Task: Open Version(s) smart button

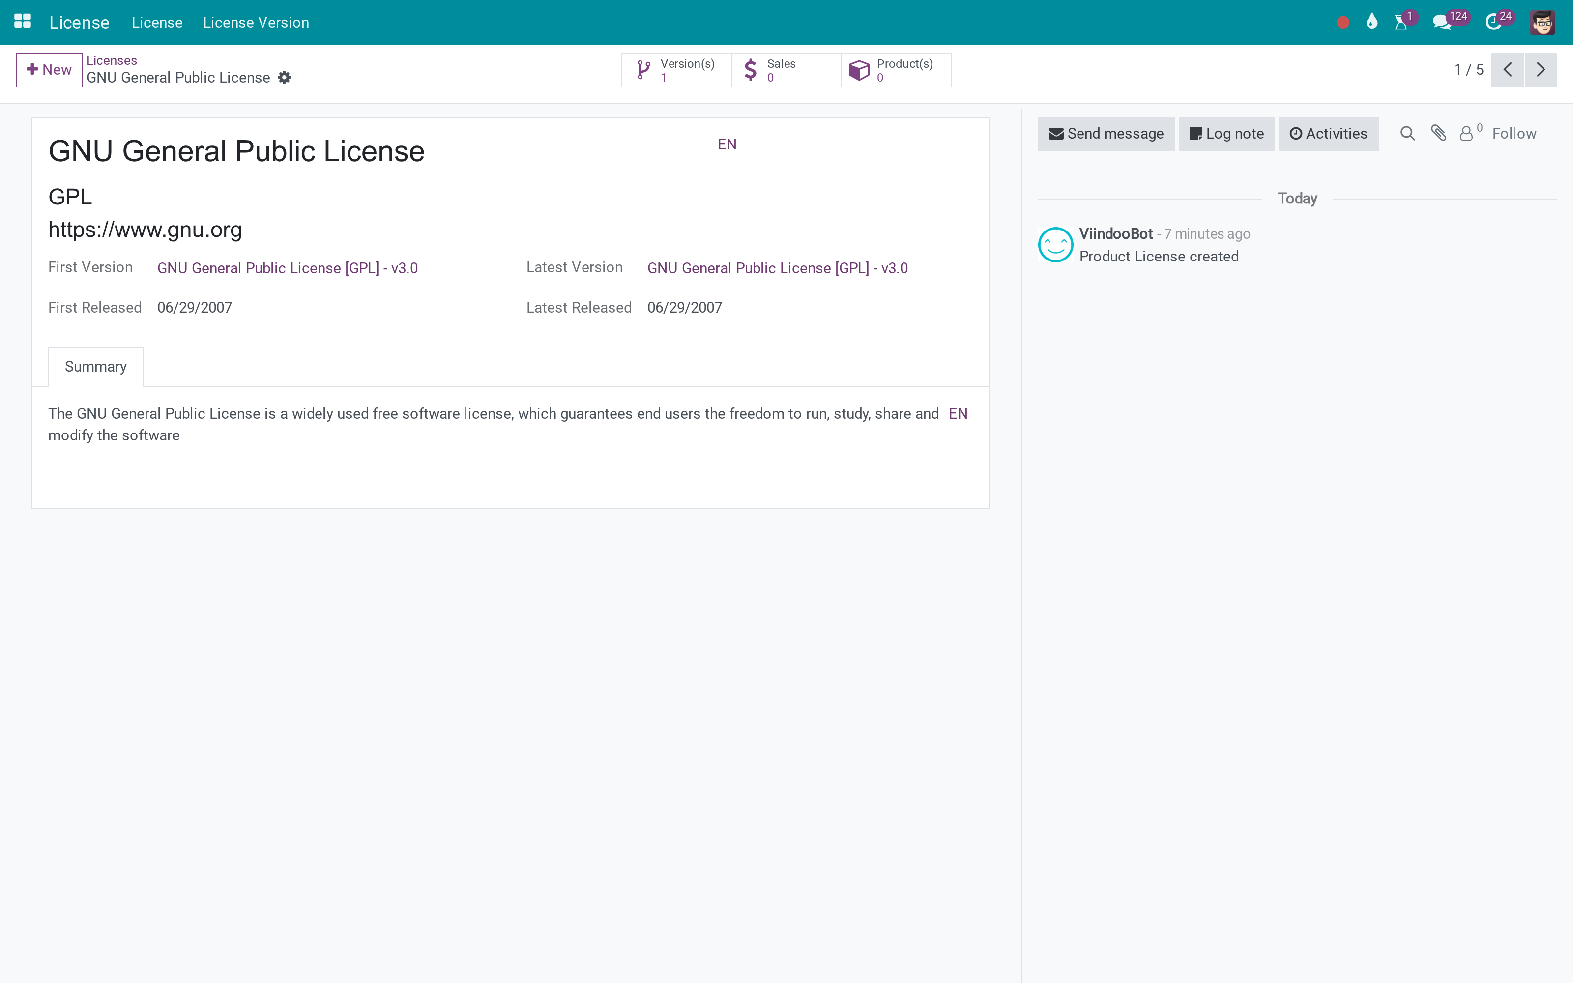Action: (x=677, y=70)
